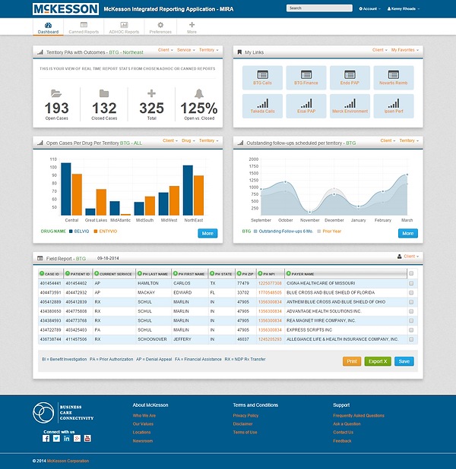Click the ENTYVIO orange legend swatch
Screen dimensions: 456x469
click(x=96, y=231)
